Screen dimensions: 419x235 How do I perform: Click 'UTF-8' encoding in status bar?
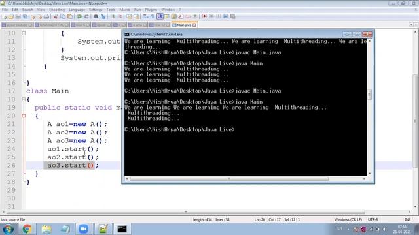[x=373, y=220]
